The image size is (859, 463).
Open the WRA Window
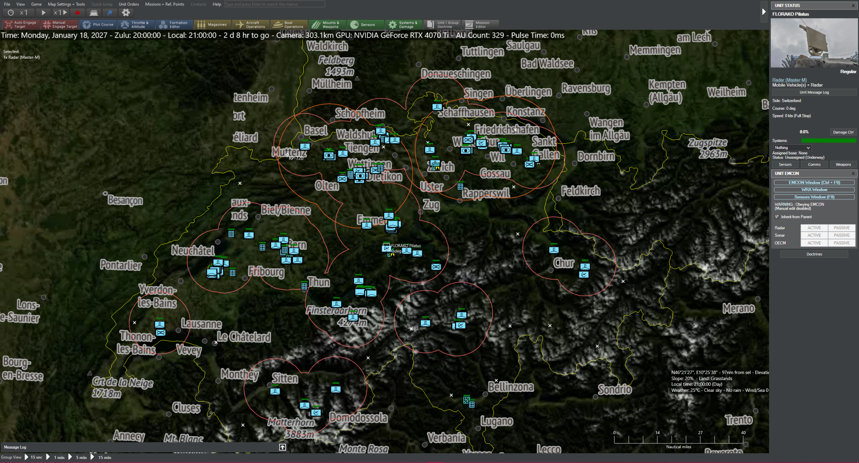coord(814,190)
